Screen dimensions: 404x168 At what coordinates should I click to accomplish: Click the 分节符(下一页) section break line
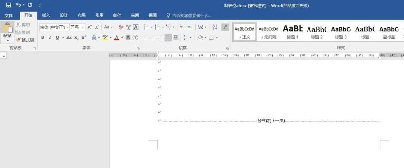click(x=271, y=121)
